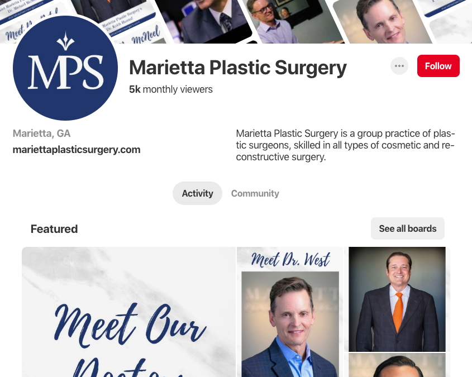Open the Meet Dr. West pin
The height and width of the screenshot is (377, 472).
(290, 312)
